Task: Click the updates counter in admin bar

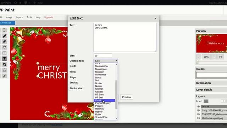Action: point(18,3)
